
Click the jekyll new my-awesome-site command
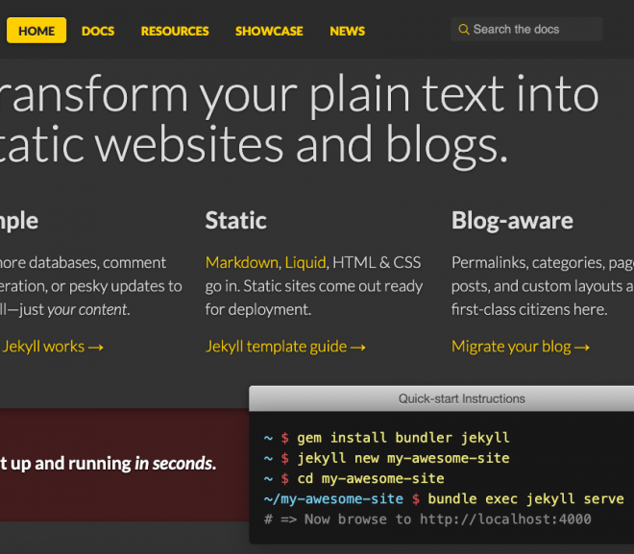[x=403, y=458]
